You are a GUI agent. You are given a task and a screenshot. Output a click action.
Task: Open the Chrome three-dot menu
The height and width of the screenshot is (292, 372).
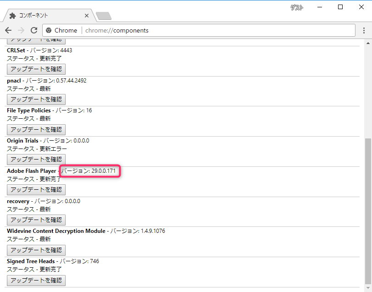(364, 30)
